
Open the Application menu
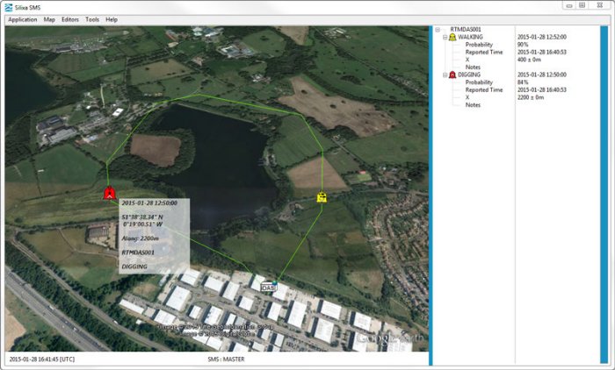pyautogui.click(x=22, y=19)
